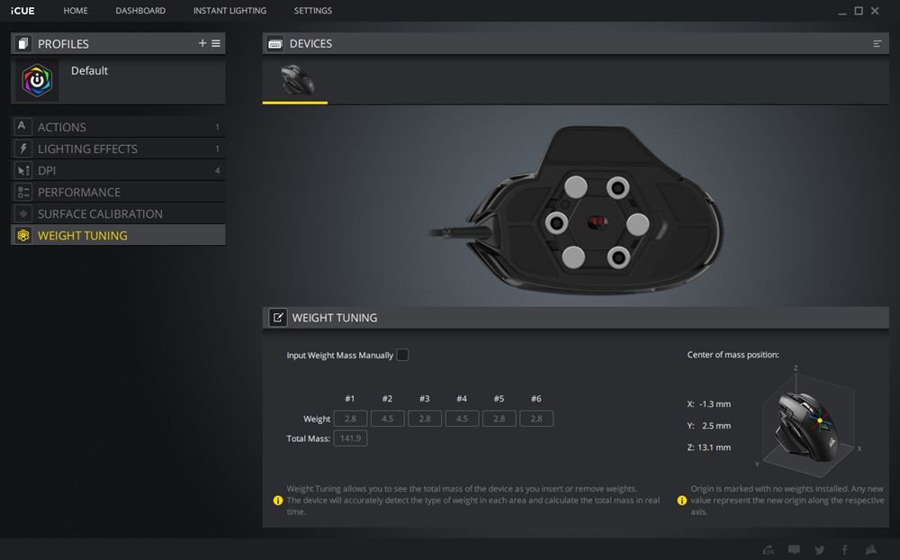
Task: Click the info icon beside Weight Tuning description
Action: pos(278,501)
